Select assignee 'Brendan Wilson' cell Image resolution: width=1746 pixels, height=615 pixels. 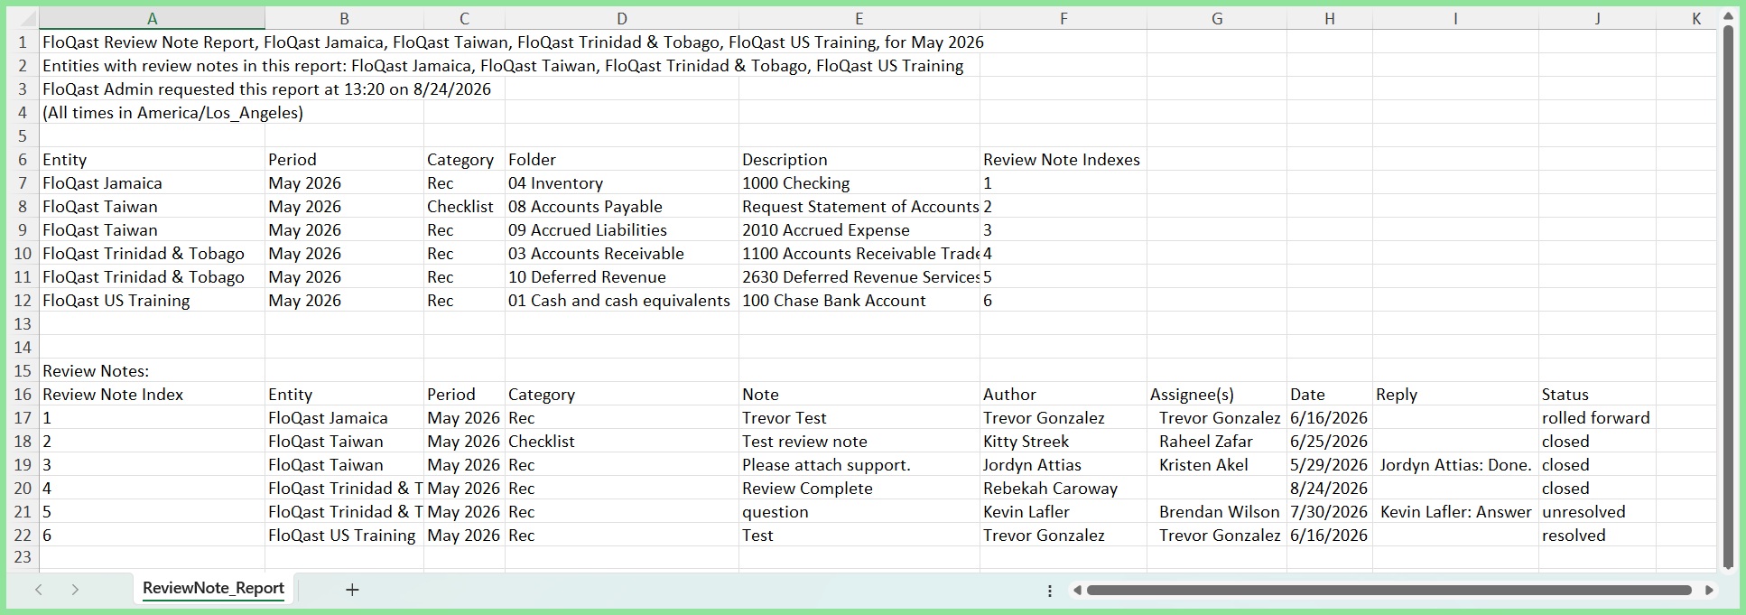tap(1216, 512)
